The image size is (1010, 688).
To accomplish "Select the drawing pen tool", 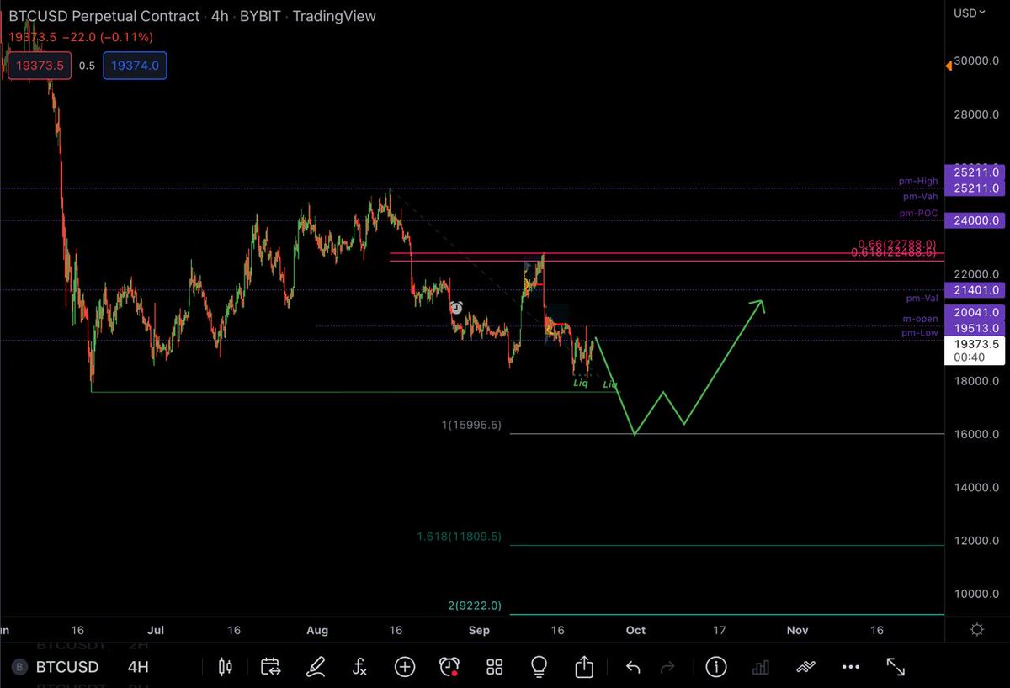I will pos(316,667).
